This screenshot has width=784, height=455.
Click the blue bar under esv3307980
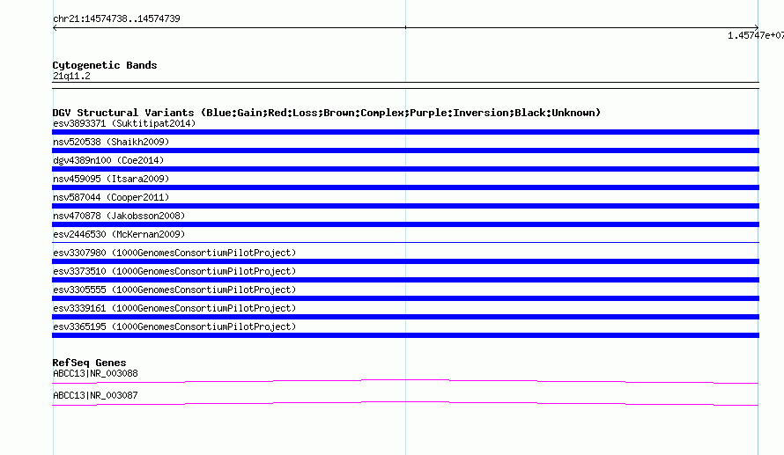pyautogui.click(x=405, y=261)
